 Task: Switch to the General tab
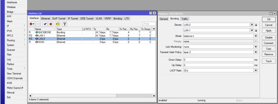coord(164,19)
